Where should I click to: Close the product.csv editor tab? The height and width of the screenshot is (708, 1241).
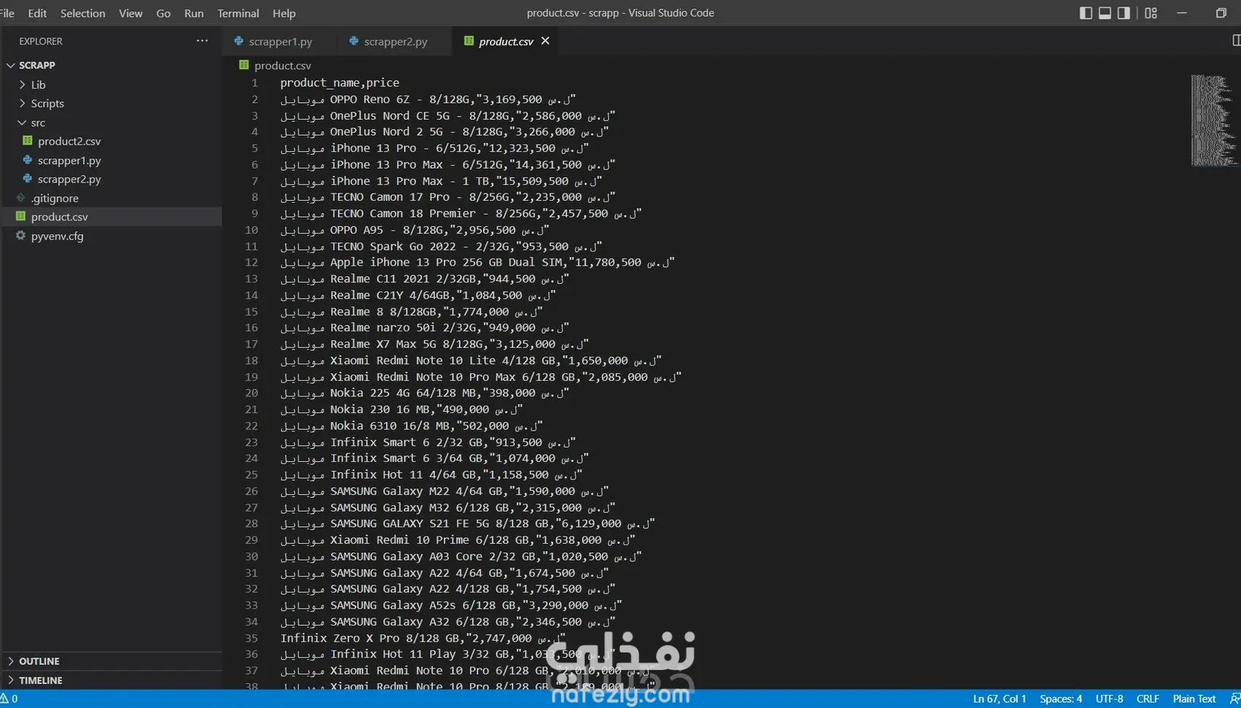545,41
